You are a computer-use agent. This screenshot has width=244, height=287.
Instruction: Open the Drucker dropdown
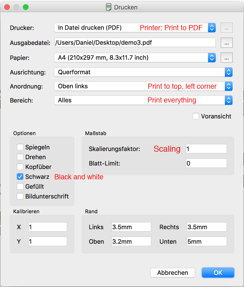[x=135, y=28]
